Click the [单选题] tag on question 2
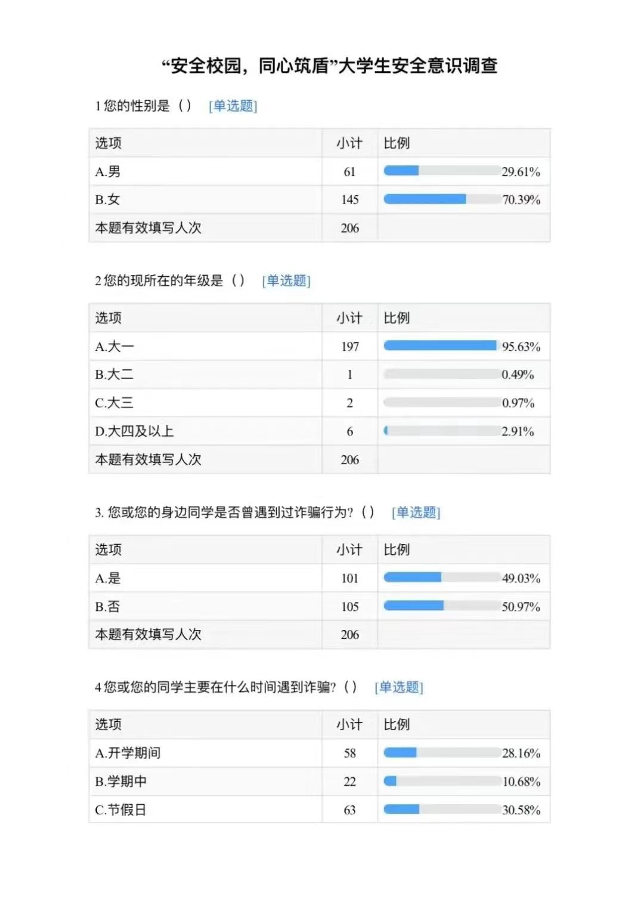Image resolution: width=644 pixels, height=902 pixels. coord(286,281)
